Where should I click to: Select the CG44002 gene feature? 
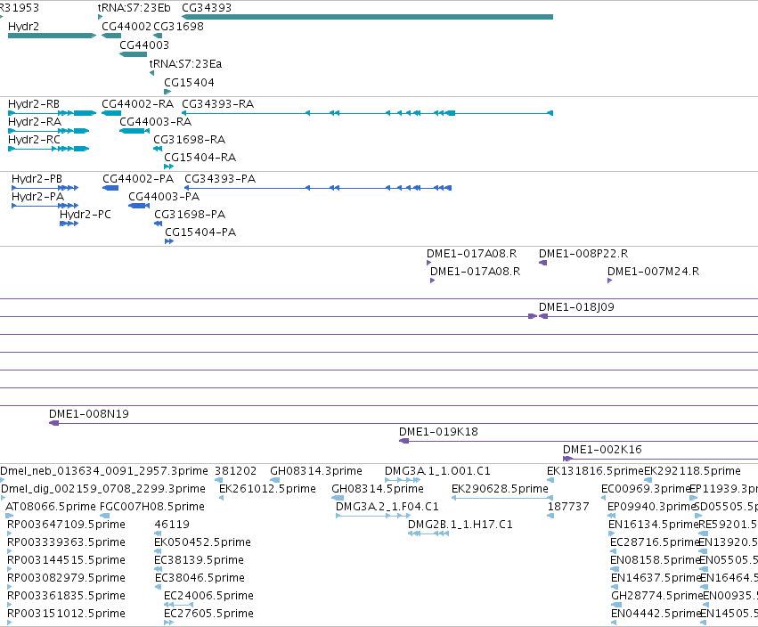click(111, 36)
